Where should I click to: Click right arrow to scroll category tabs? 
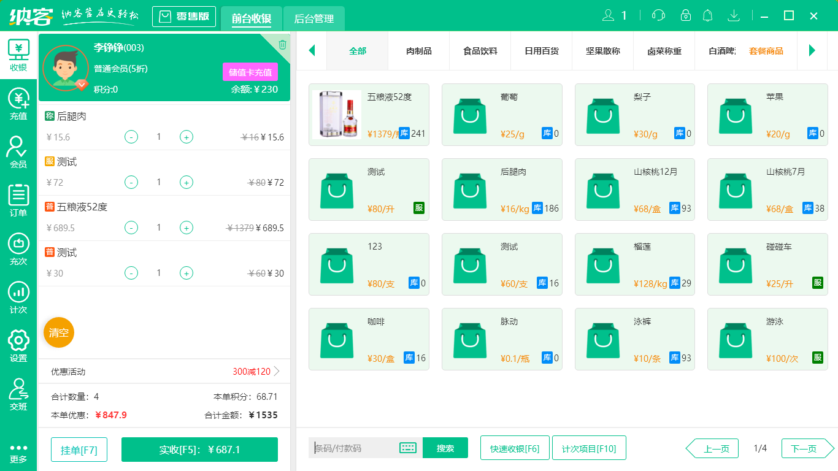point(813,52)
